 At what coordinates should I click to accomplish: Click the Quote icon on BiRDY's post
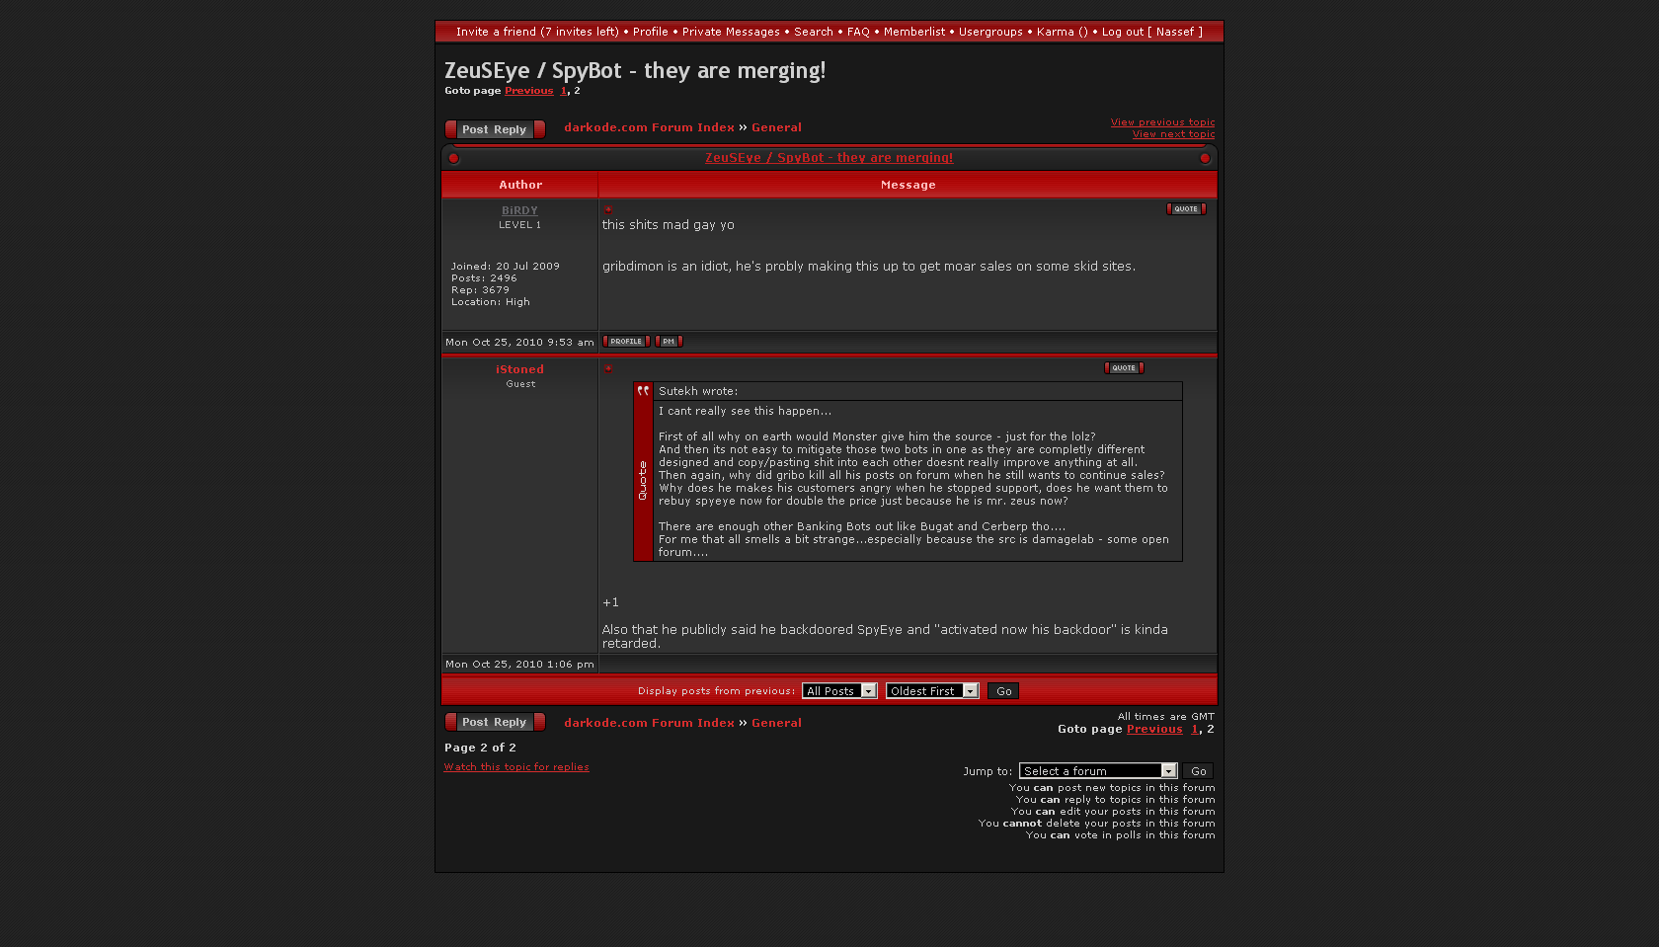pyautogui.click(x=1186, y=209)
